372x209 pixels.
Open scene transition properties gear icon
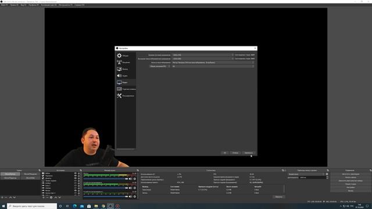(327, 174)
